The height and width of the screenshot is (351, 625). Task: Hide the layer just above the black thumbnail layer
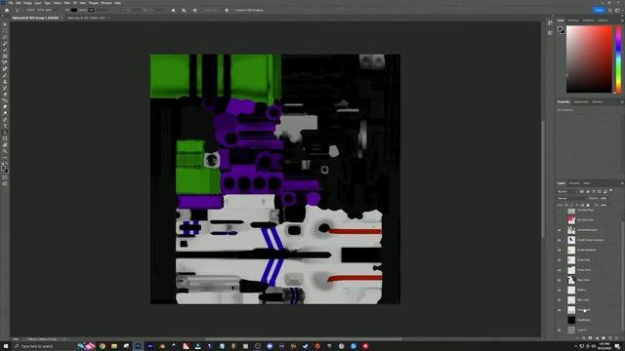[x=559, y=310]
